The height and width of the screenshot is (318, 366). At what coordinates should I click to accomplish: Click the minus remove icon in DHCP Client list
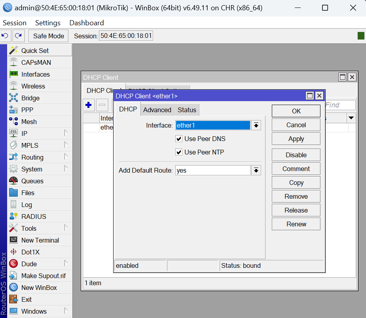[102, 105]
